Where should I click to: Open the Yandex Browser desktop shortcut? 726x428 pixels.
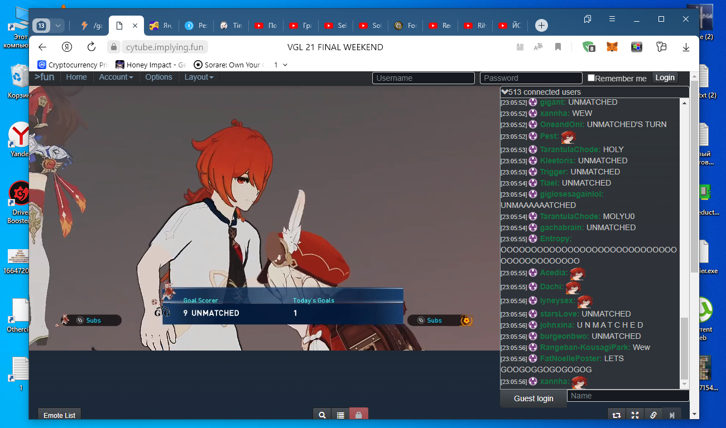click(x=20, y=139)
